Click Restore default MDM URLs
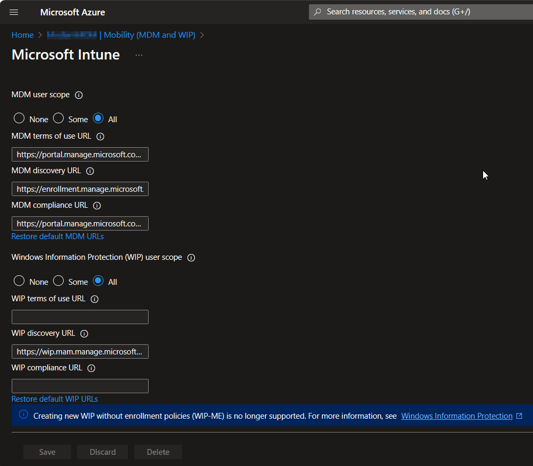The width and height of the screenshot is (533, 466). (57, 236)
